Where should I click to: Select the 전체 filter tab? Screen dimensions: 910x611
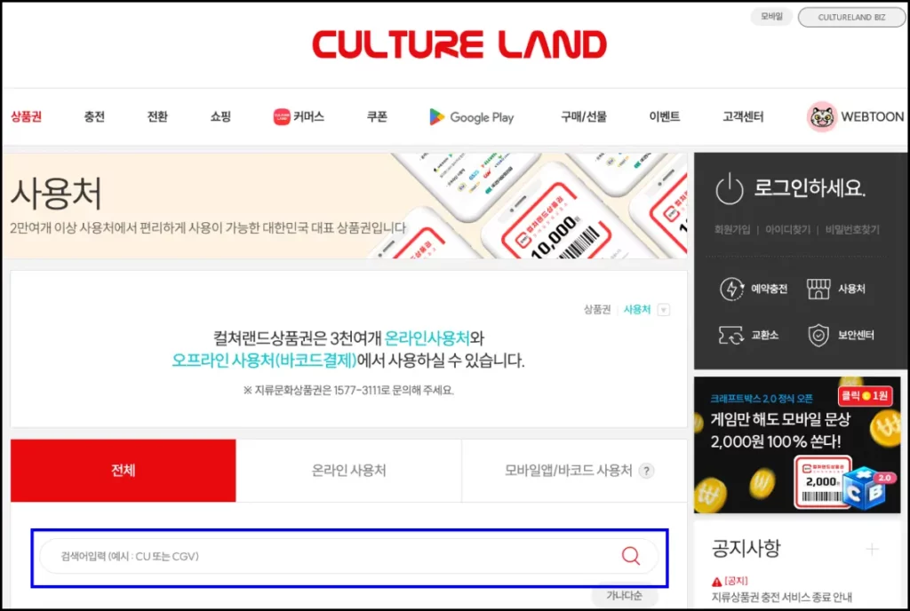click(x=123, y=471)
